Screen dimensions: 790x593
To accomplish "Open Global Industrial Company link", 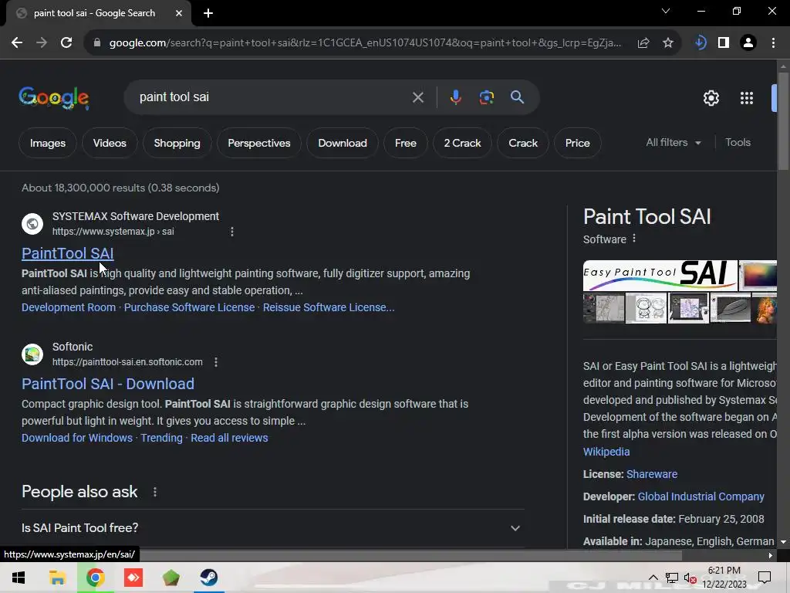I will tap(701, 496).
